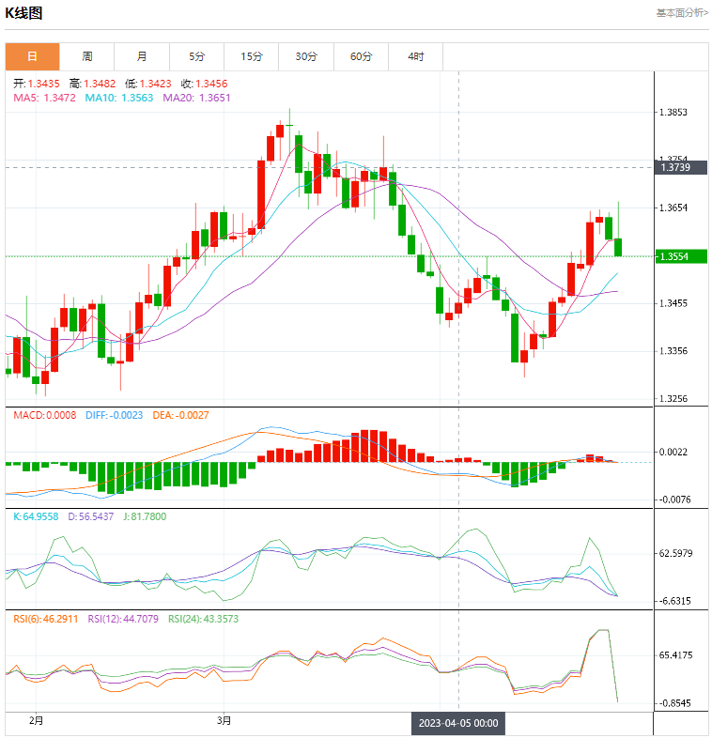Viewport: 712px width, 738px height.
Task: Open the 4时 four-hour tab
Action: [x=416, y=56]
